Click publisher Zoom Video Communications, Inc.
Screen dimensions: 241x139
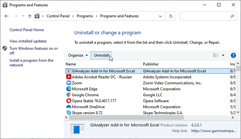pyautogui.click(x=172, y=83)
